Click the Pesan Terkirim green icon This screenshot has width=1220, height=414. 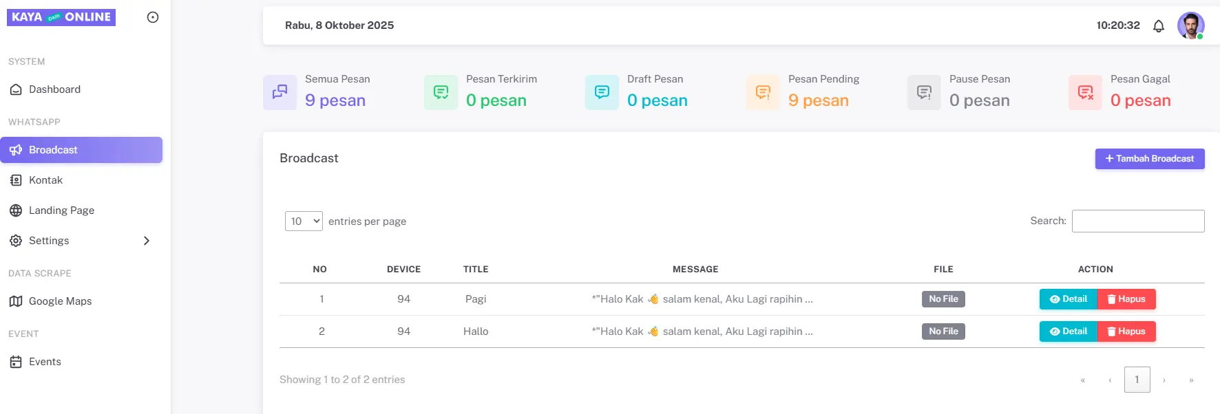point(441,92)
